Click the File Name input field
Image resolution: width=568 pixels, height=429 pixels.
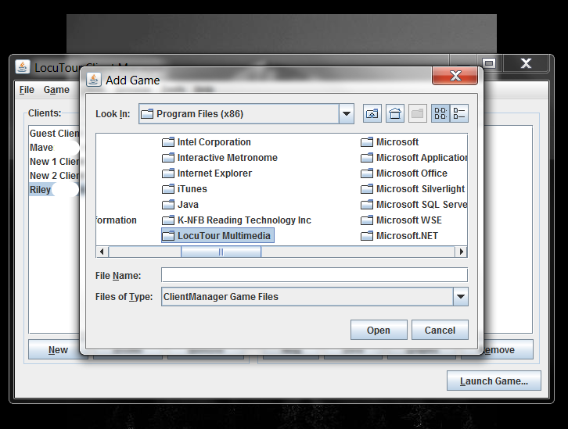coord(314,275)
